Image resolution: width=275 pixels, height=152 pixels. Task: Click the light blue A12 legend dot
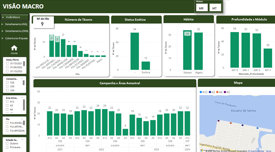[201, 92]
